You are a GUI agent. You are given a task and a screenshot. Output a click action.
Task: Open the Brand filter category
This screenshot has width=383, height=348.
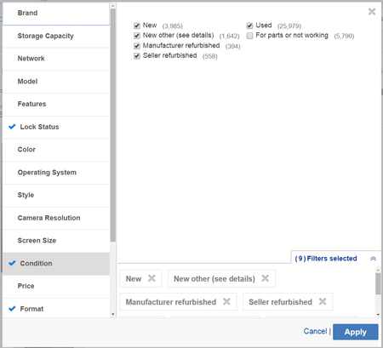[56, 14]
